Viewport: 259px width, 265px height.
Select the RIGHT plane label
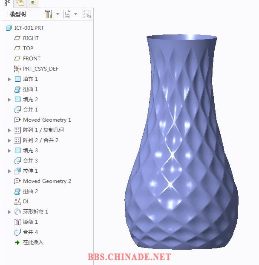coord(31,38)
